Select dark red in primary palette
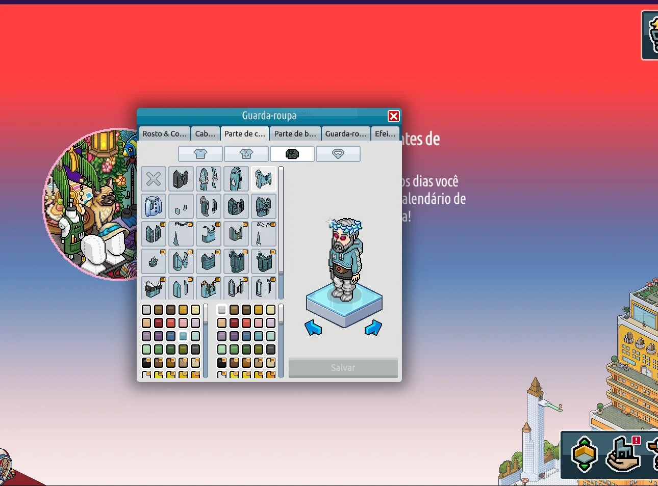 tap(159, 323)
